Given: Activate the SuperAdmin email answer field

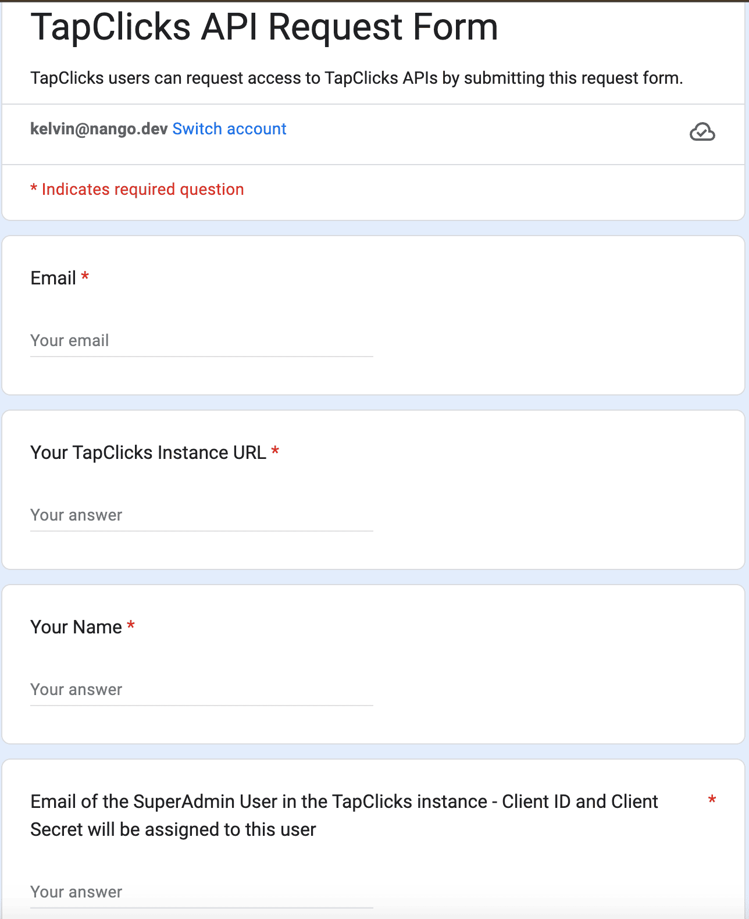Looking at the screenshot, I should 201,892.
